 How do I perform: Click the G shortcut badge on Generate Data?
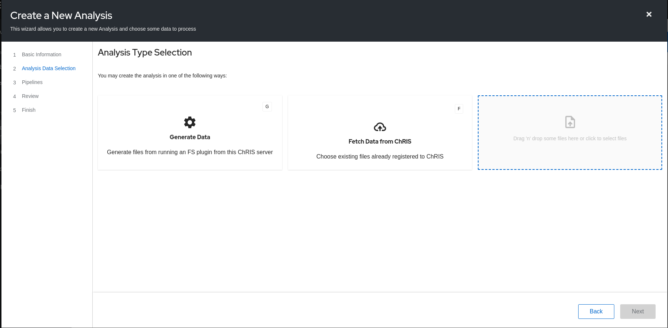pos(267,107)
